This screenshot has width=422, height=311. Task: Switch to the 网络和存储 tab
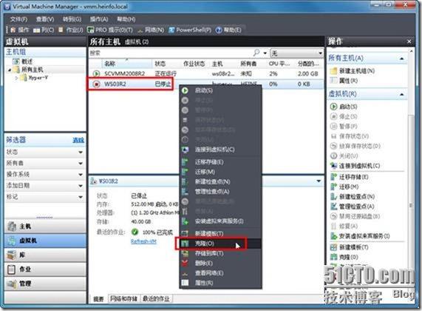point(123,298)
